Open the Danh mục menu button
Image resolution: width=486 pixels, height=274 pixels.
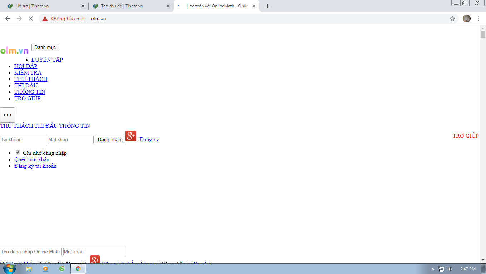[45, 47]
